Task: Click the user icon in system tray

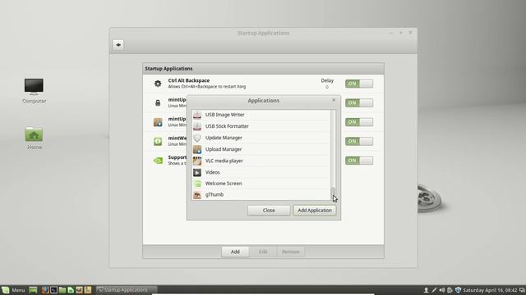Action: [x=426, y=290]
